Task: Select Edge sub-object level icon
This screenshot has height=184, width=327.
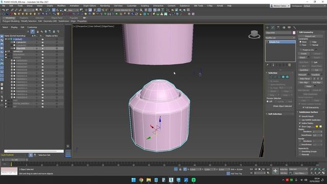Action: pyautogui.click(x=275, y=77)
